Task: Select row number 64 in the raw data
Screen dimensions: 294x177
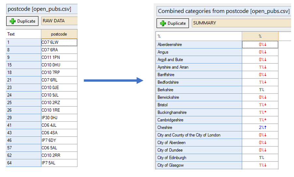Action: point(23,163)
